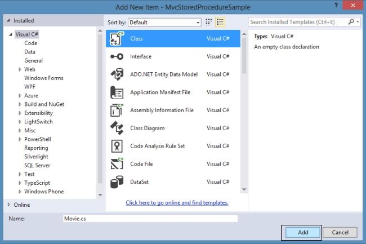The image size is (366, 244).
Task: Select the Interface template icon
Action: click(x=117, y=56)
